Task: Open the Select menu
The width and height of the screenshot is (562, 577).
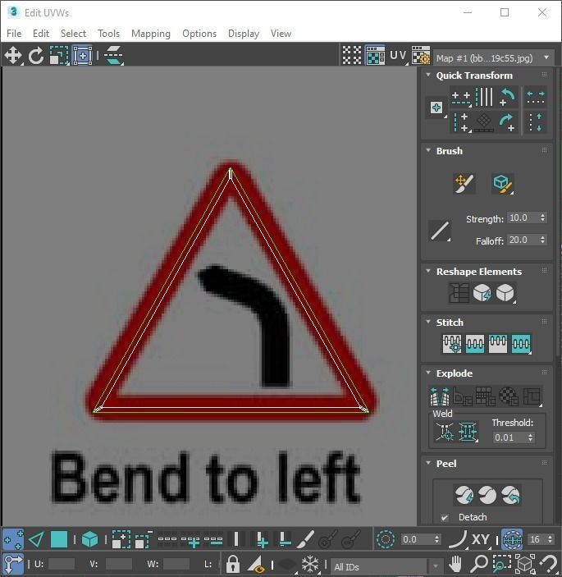Action: tap(73, 34)
